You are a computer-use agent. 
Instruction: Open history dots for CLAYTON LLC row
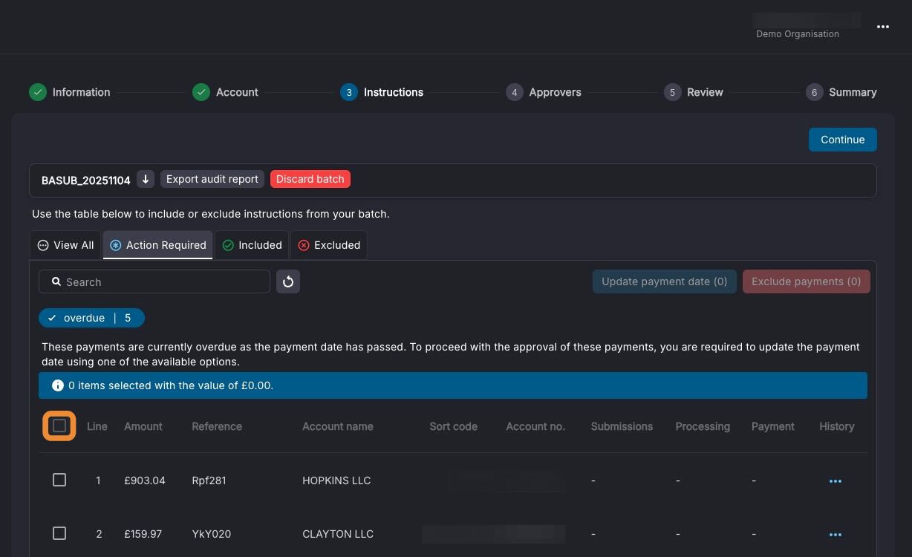click(836, 534)
